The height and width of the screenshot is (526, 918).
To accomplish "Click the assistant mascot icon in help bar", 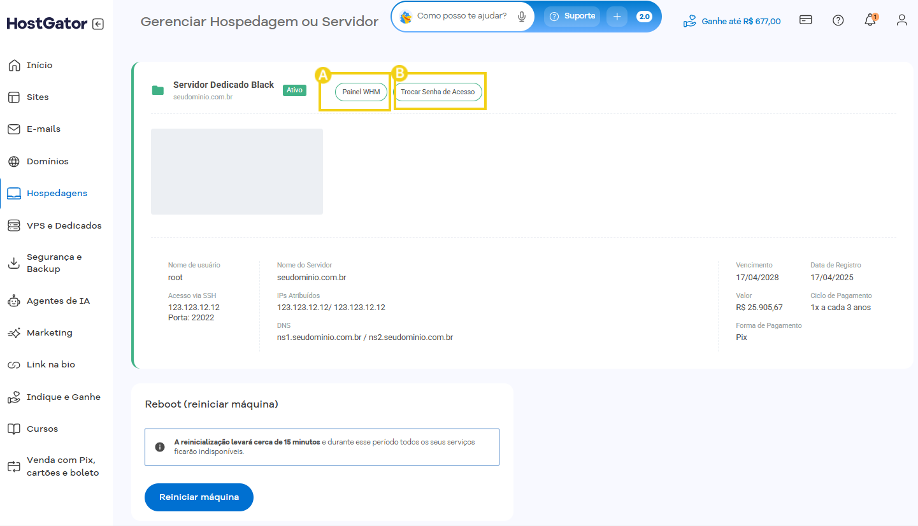I will 406,17.
